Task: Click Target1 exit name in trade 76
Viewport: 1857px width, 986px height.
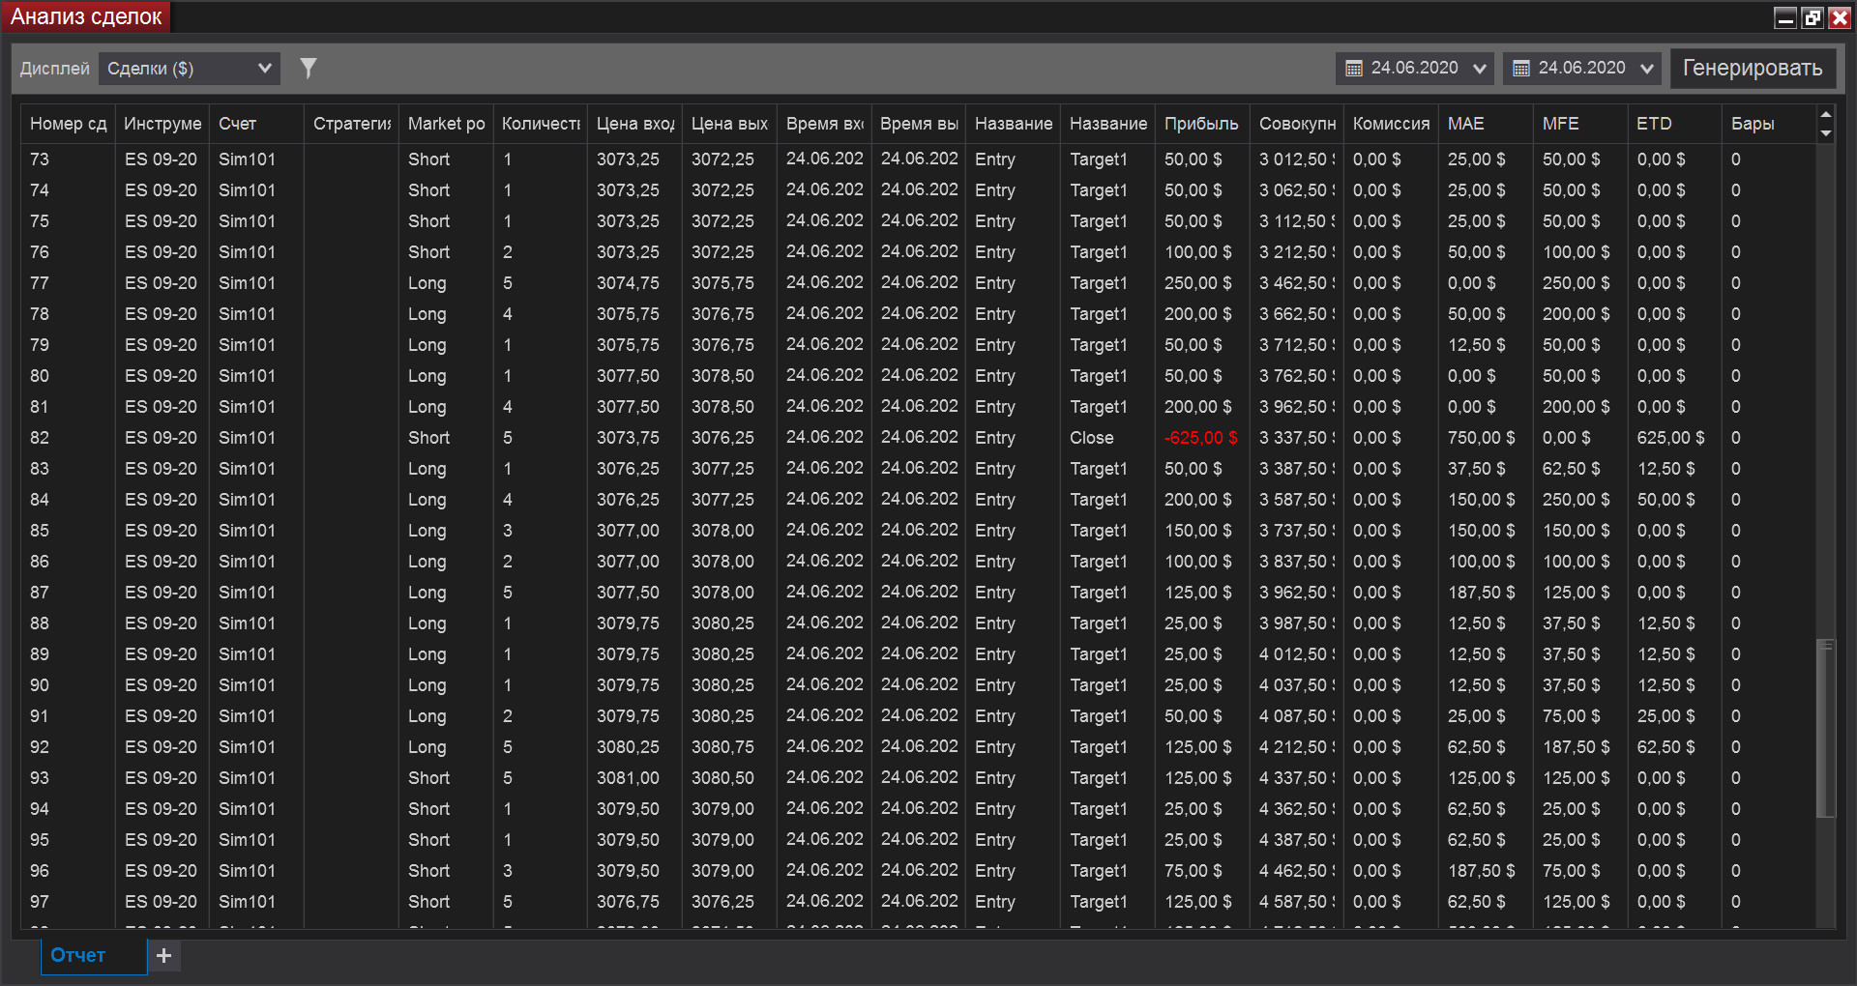Action: (x=1099, y=252)
